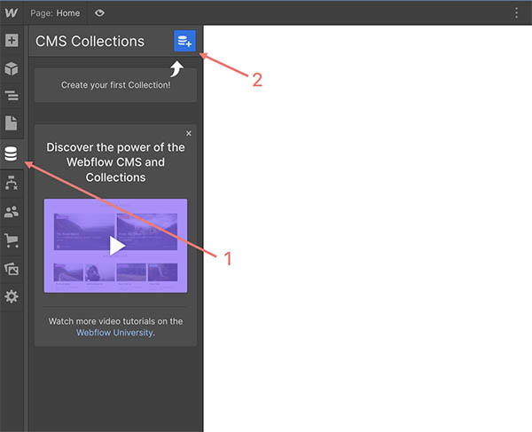
Task: Close the Discover Webflow CMS card
Action: tap(189, 133)
